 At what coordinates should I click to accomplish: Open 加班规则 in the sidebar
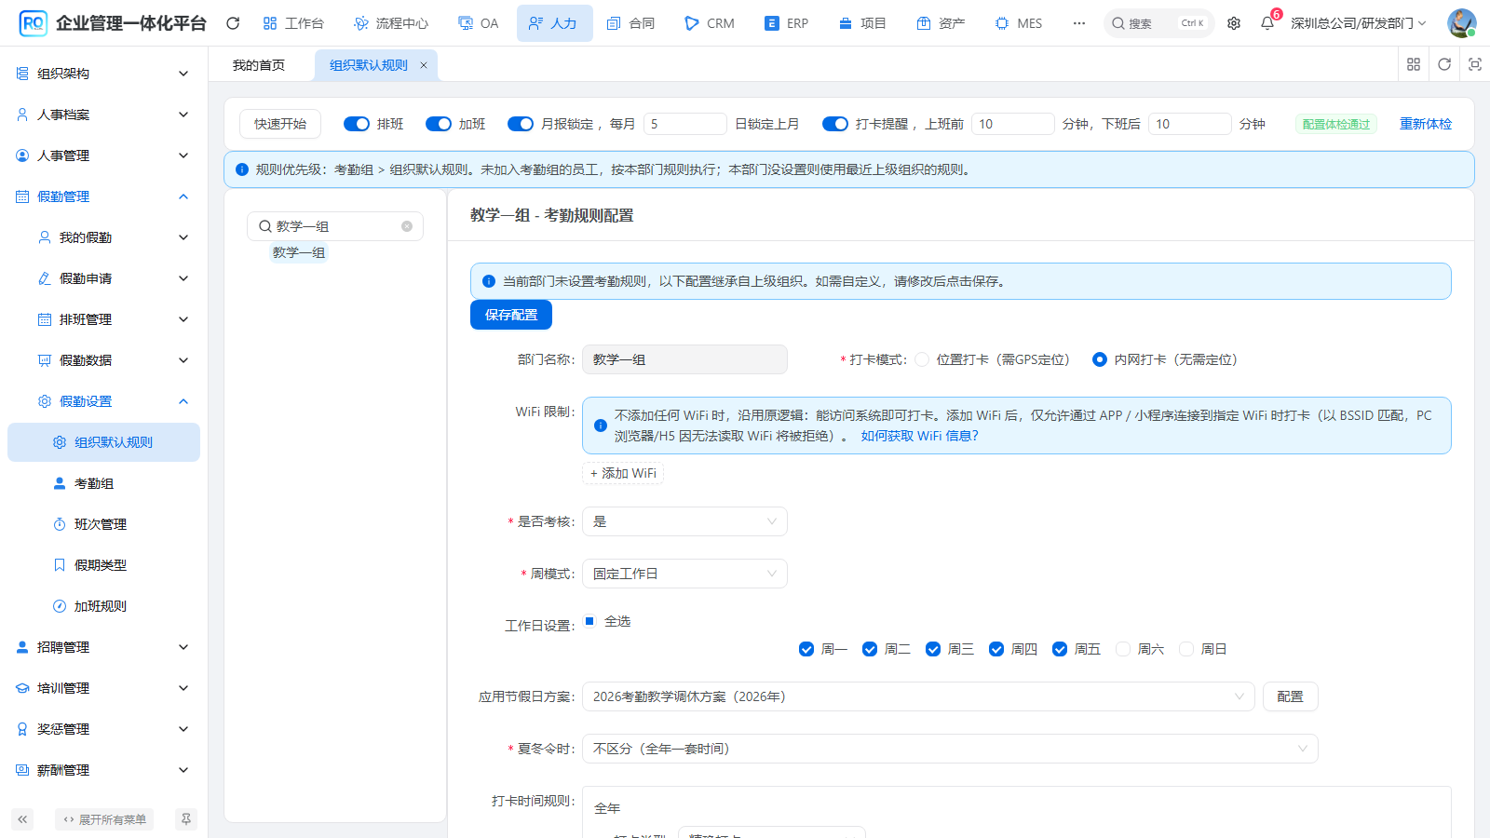pos(104,606)
